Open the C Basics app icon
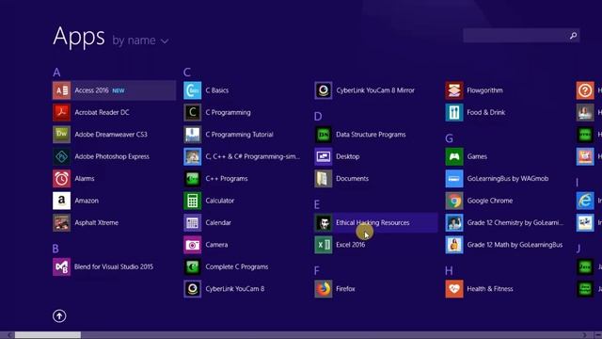 click(x=192, y=90)
